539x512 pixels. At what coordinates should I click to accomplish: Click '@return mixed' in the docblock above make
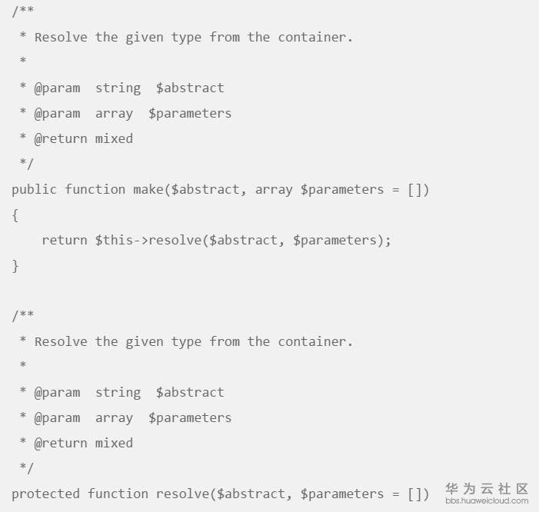click(x=83, y=138)
